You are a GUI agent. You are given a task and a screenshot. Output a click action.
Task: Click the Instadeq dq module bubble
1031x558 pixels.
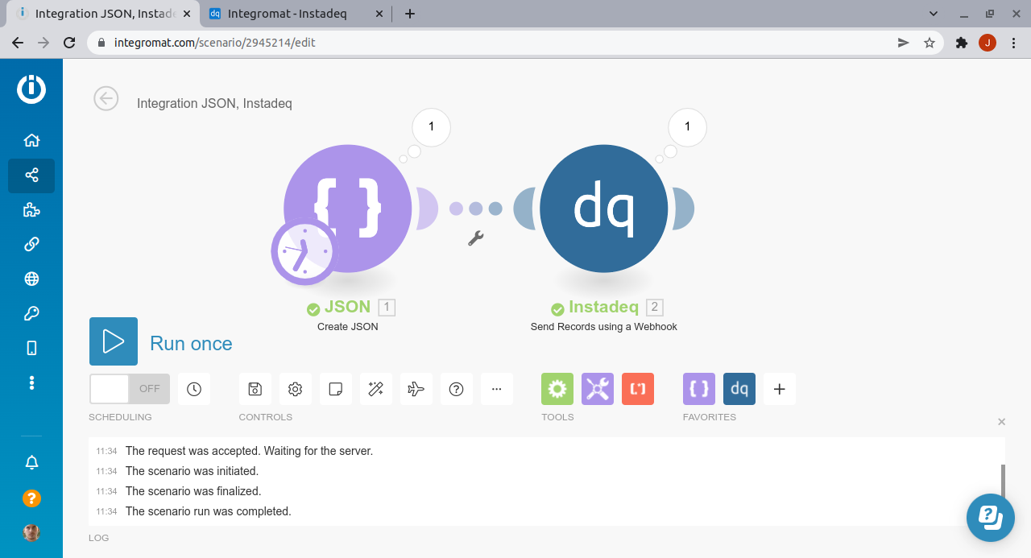[x=604, y=209]
